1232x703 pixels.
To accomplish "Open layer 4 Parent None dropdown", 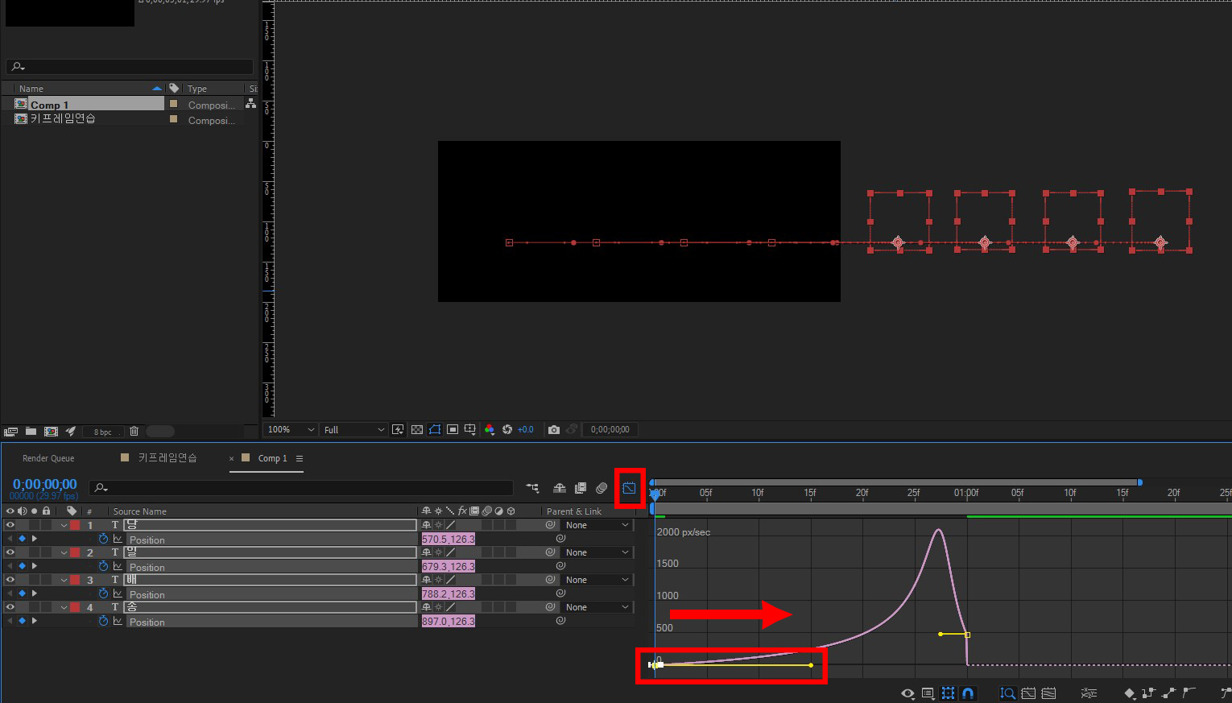I will [x=597, y=607].
